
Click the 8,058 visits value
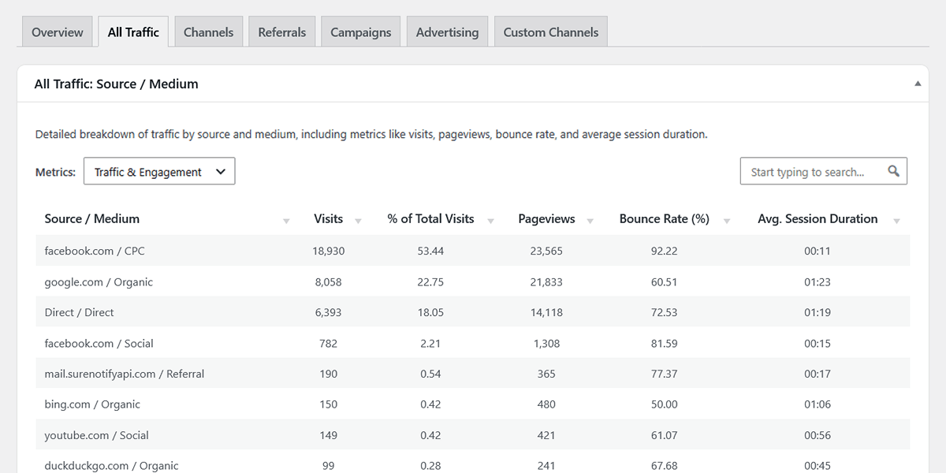pyautogui.click(x=328, y=281)
